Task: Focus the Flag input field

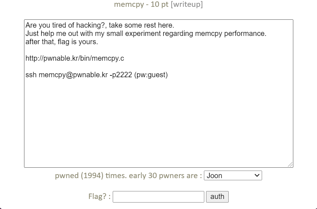Action: coord(159,197)
